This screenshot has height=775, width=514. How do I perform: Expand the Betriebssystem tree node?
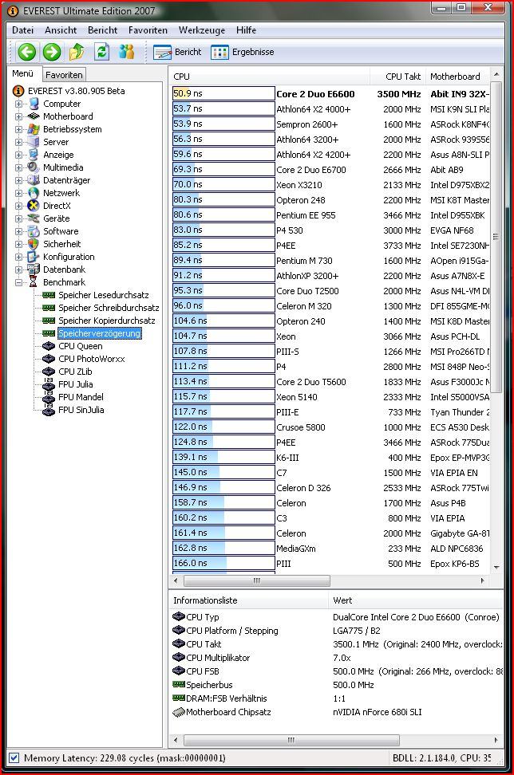click(x=19, y=129)
